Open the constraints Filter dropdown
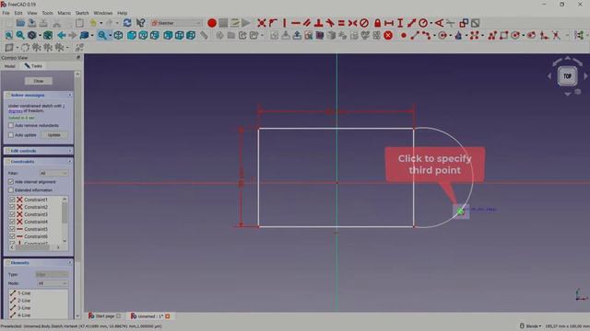 [53, 173]
